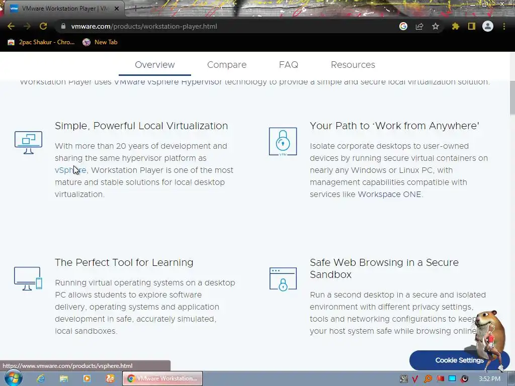
Task: Open the UC Browser taskbar icon
Action: (x=110, y=378)
